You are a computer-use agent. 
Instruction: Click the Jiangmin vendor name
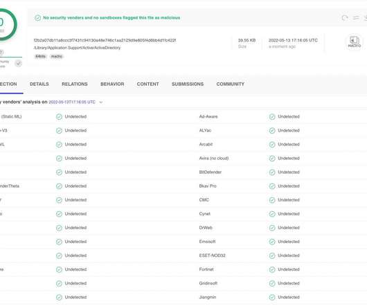click(208, 297)
